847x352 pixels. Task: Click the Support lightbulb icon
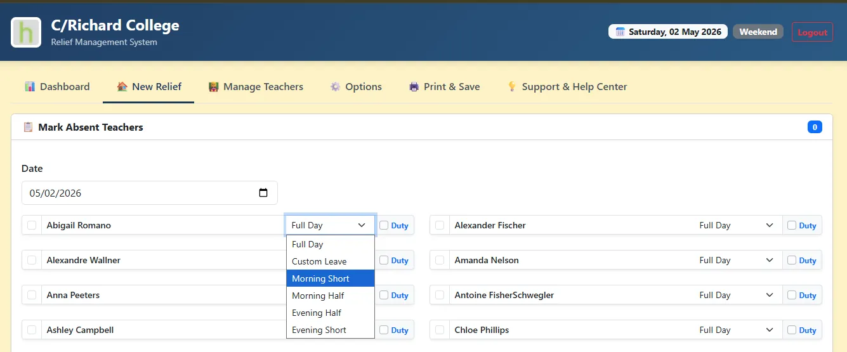click(512, 86)
